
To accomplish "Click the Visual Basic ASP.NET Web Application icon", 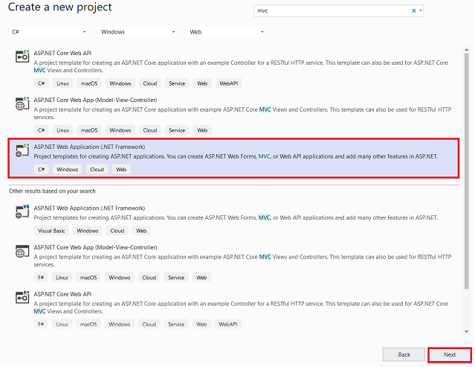I will (x=22, y=211).
